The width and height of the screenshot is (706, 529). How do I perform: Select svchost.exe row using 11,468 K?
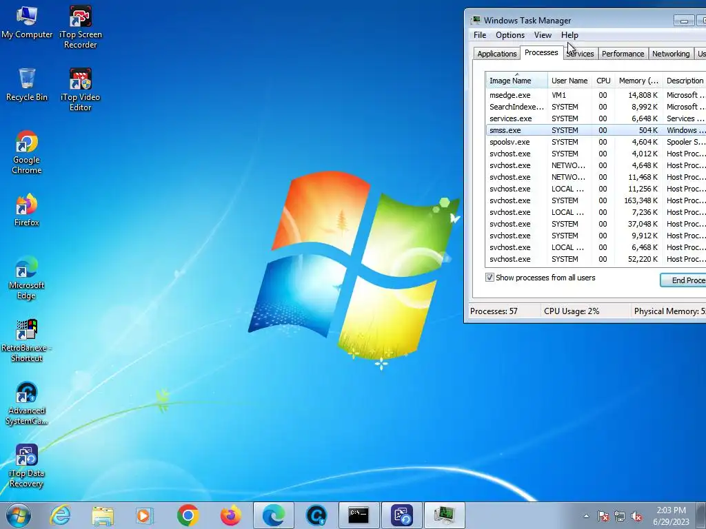pos(596,177)
